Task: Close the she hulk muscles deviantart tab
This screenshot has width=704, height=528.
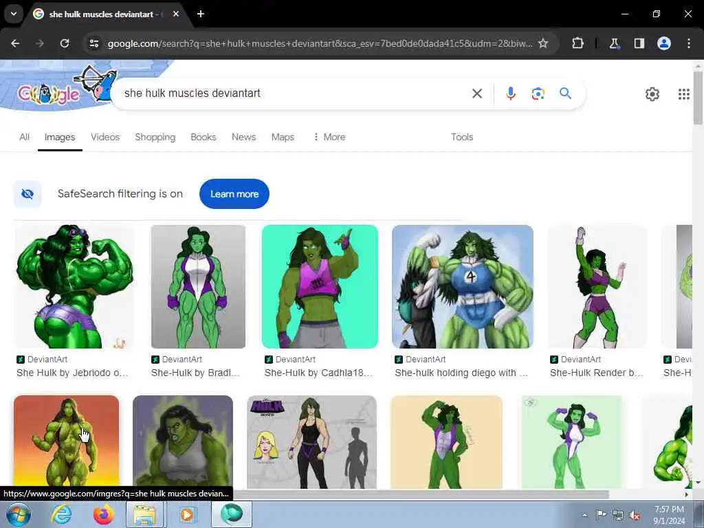Action: [176, 14]
